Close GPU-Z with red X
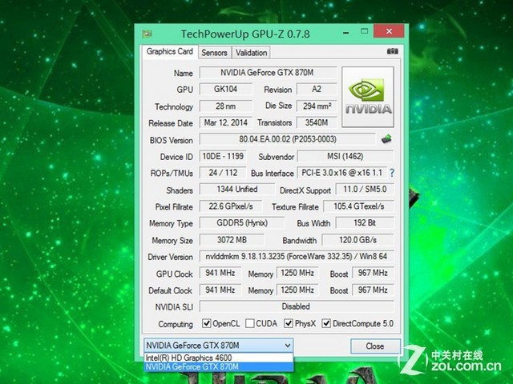Screen dimensions: 513x384 pyautogui.click(x=389, y=31)
